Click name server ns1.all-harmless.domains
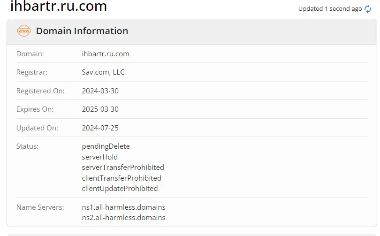 coord(123,207)
